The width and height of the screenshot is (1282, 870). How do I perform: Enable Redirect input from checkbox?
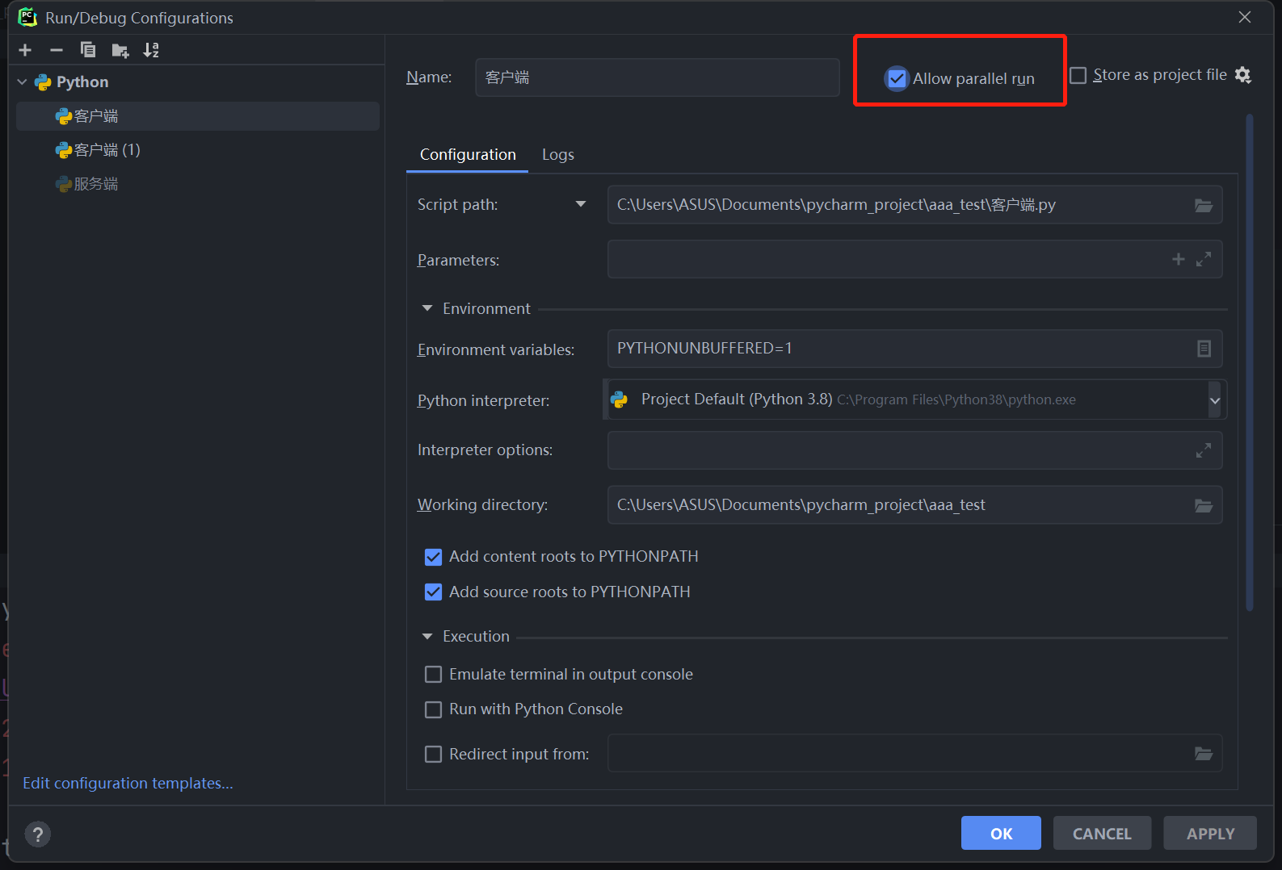[434, 754]
